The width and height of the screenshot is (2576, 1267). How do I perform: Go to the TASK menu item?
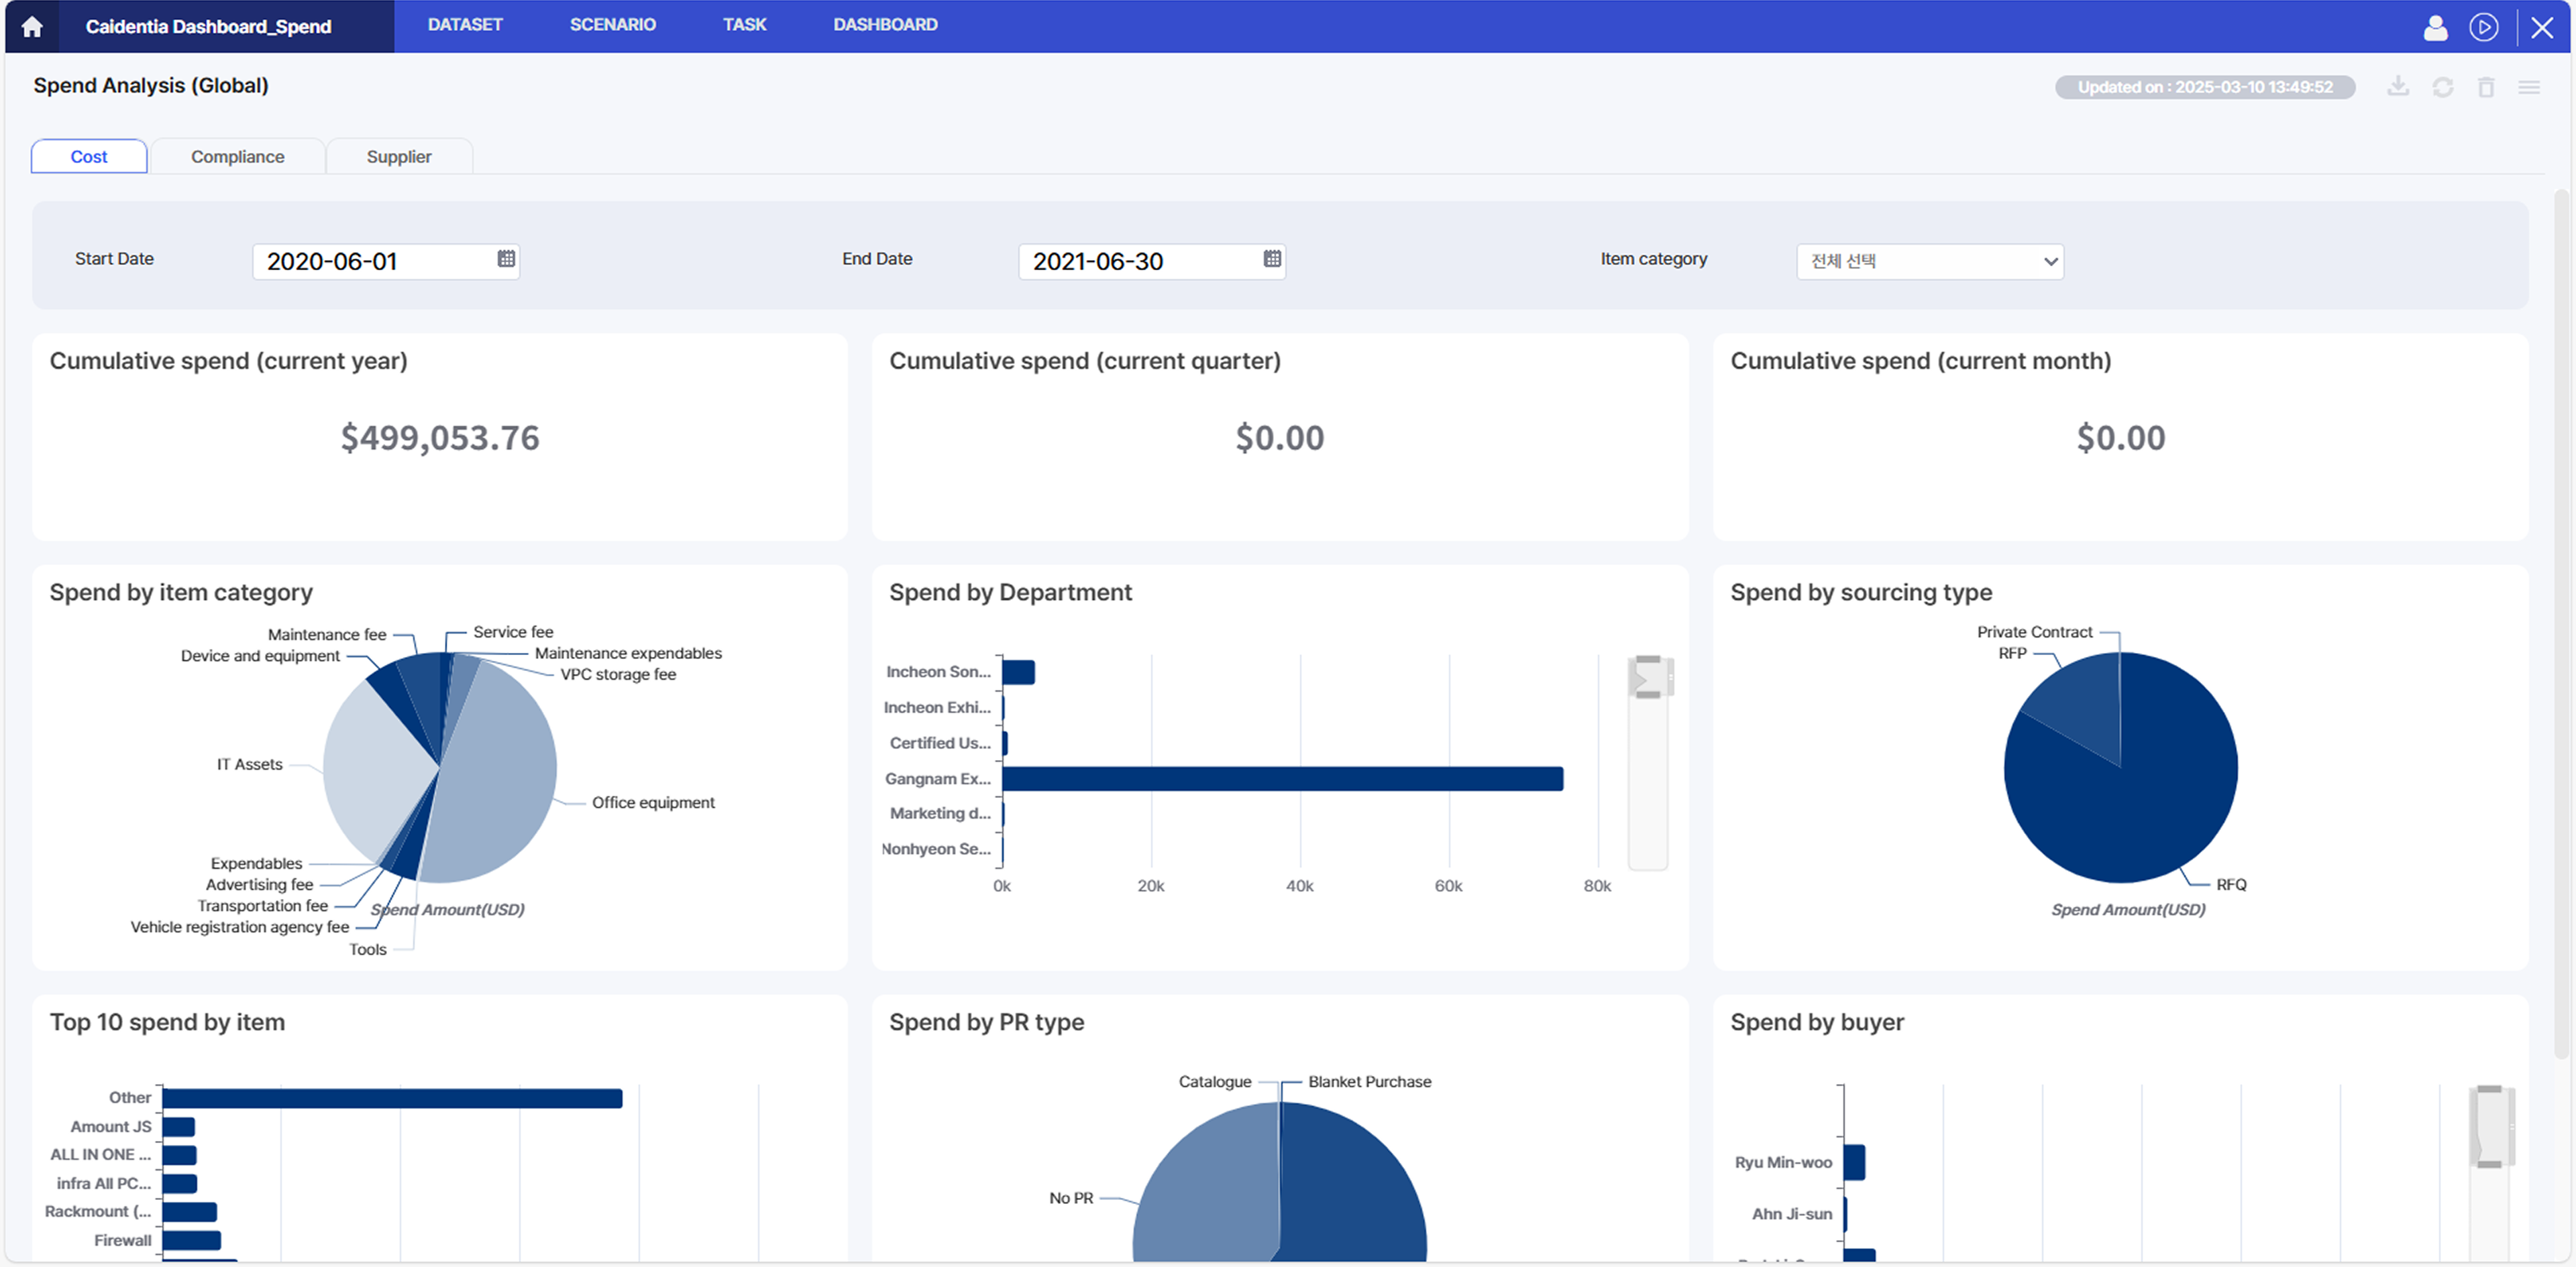point(744,25)
